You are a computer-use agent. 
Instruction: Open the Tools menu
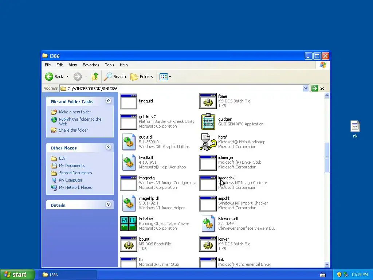point(110,65)
